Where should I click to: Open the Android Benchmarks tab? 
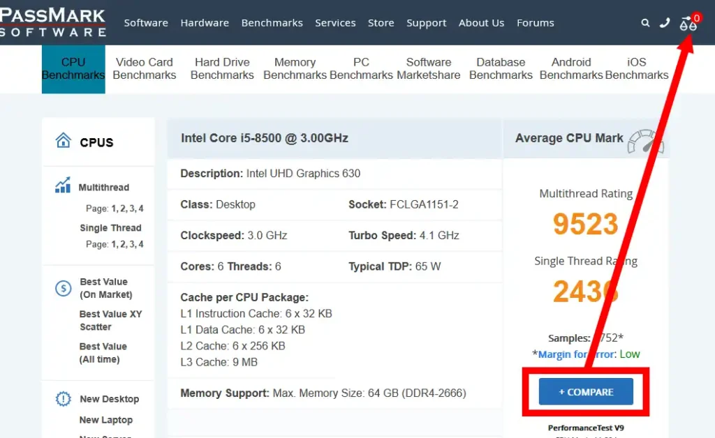(x=570, y=68)
